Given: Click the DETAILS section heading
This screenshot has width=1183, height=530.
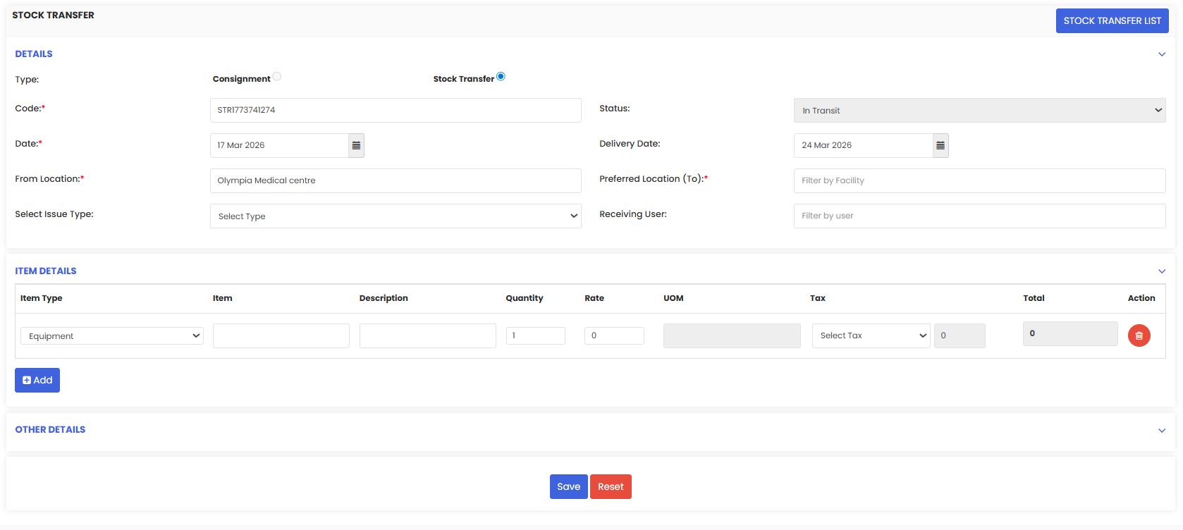Looking at the screenshot, I should (x=34, y=54).
